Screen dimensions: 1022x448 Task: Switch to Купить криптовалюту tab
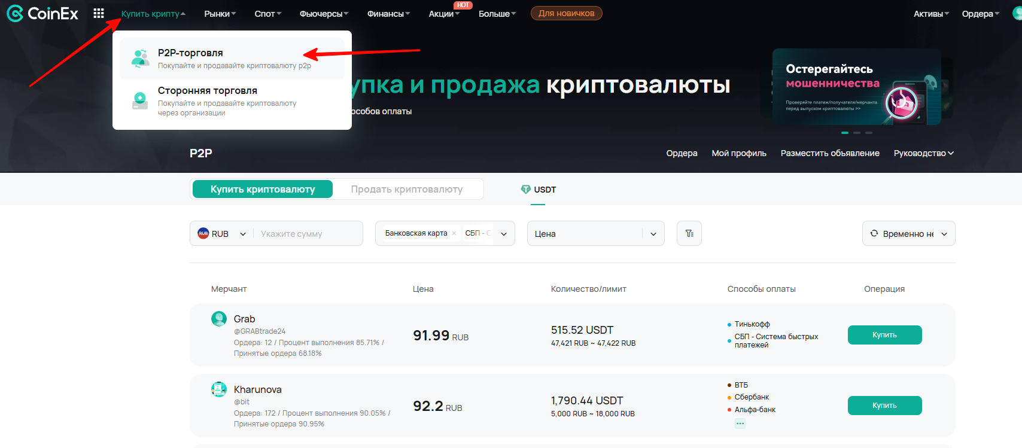point(263,189)
